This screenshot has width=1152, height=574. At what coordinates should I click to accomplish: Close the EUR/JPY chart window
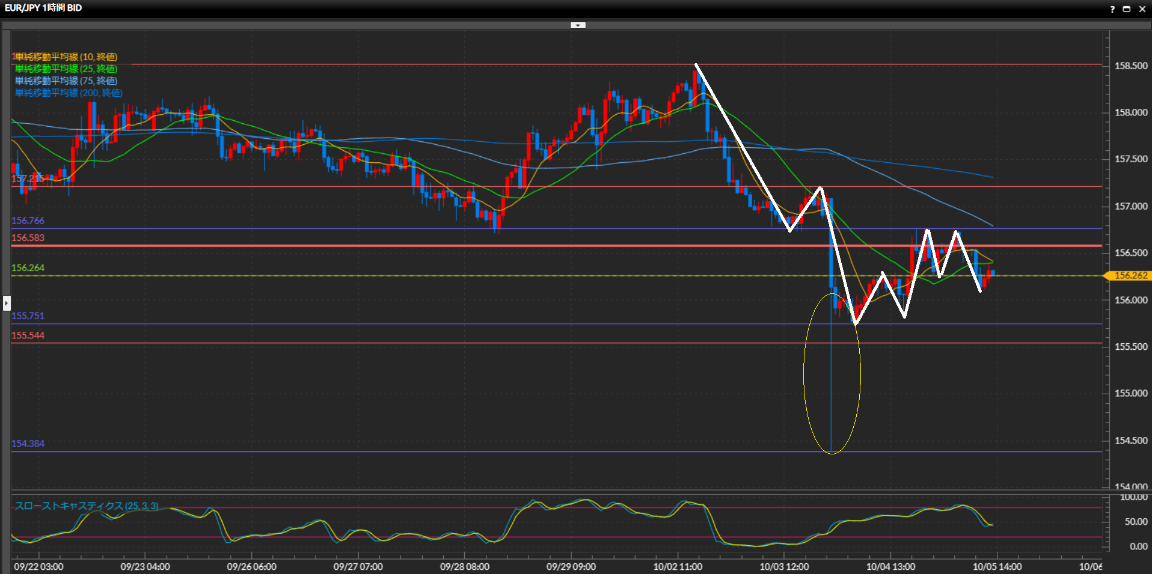click(1142, 9)
